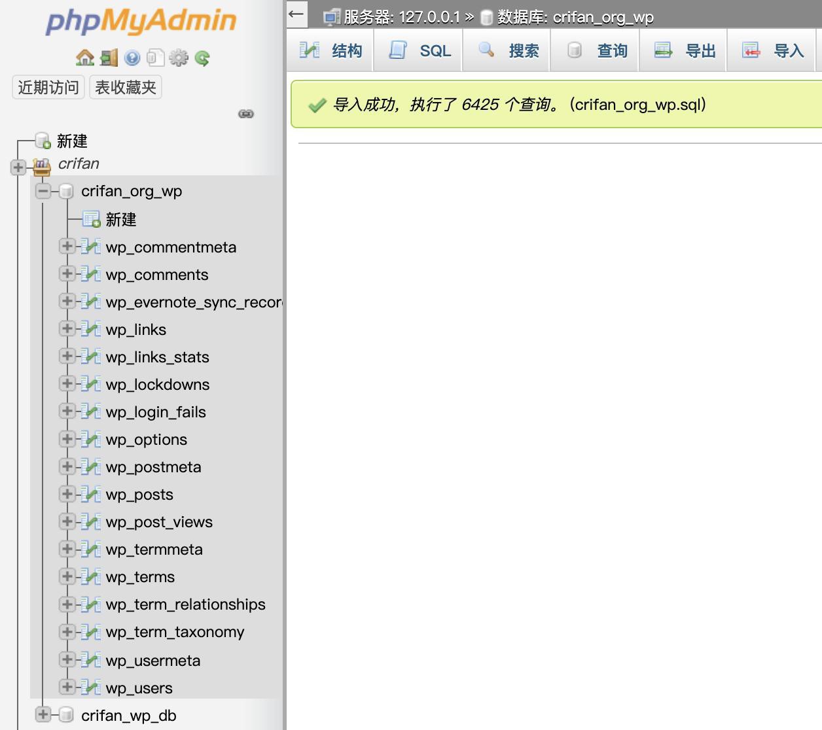Open the 搜索 search tab
Viewport: 822px width, 730px height.
click(x=507, y=50)
